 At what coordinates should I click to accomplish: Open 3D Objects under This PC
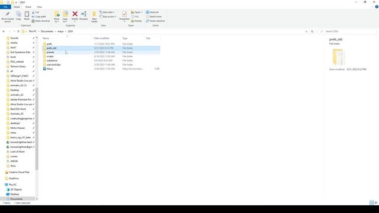pyautogui.click(x=16, y=189)
